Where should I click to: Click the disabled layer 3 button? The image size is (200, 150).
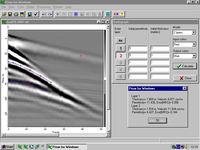(120, 63)
